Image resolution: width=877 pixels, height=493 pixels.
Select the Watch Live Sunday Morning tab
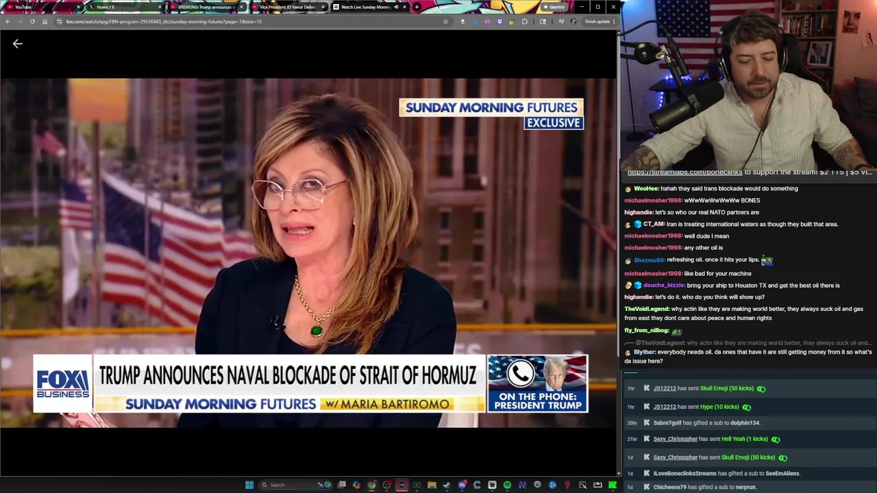371,7
